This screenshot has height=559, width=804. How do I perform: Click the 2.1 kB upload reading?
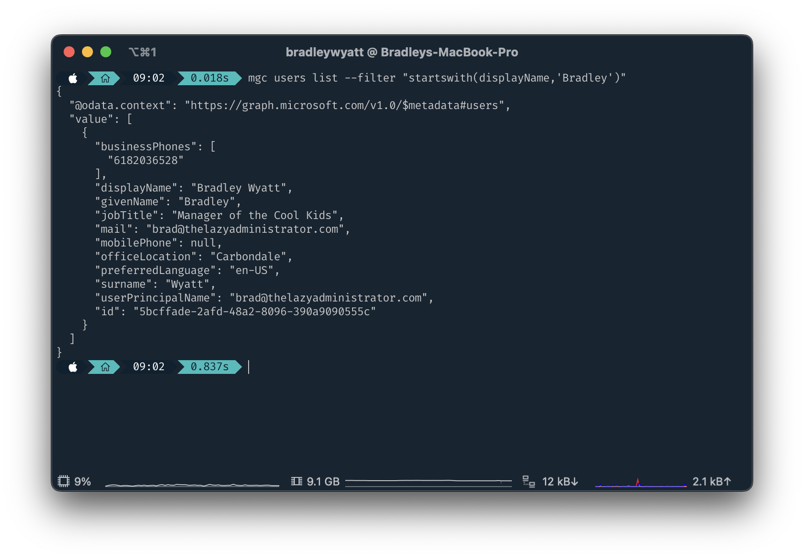(x=712, y=482)
